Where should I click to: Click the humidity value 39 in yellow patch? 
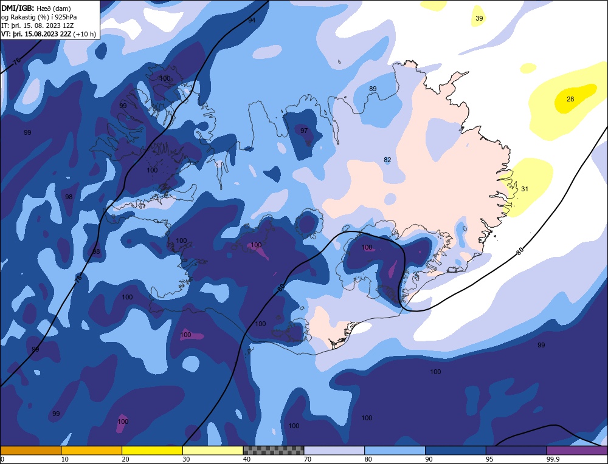click(479, 18)
